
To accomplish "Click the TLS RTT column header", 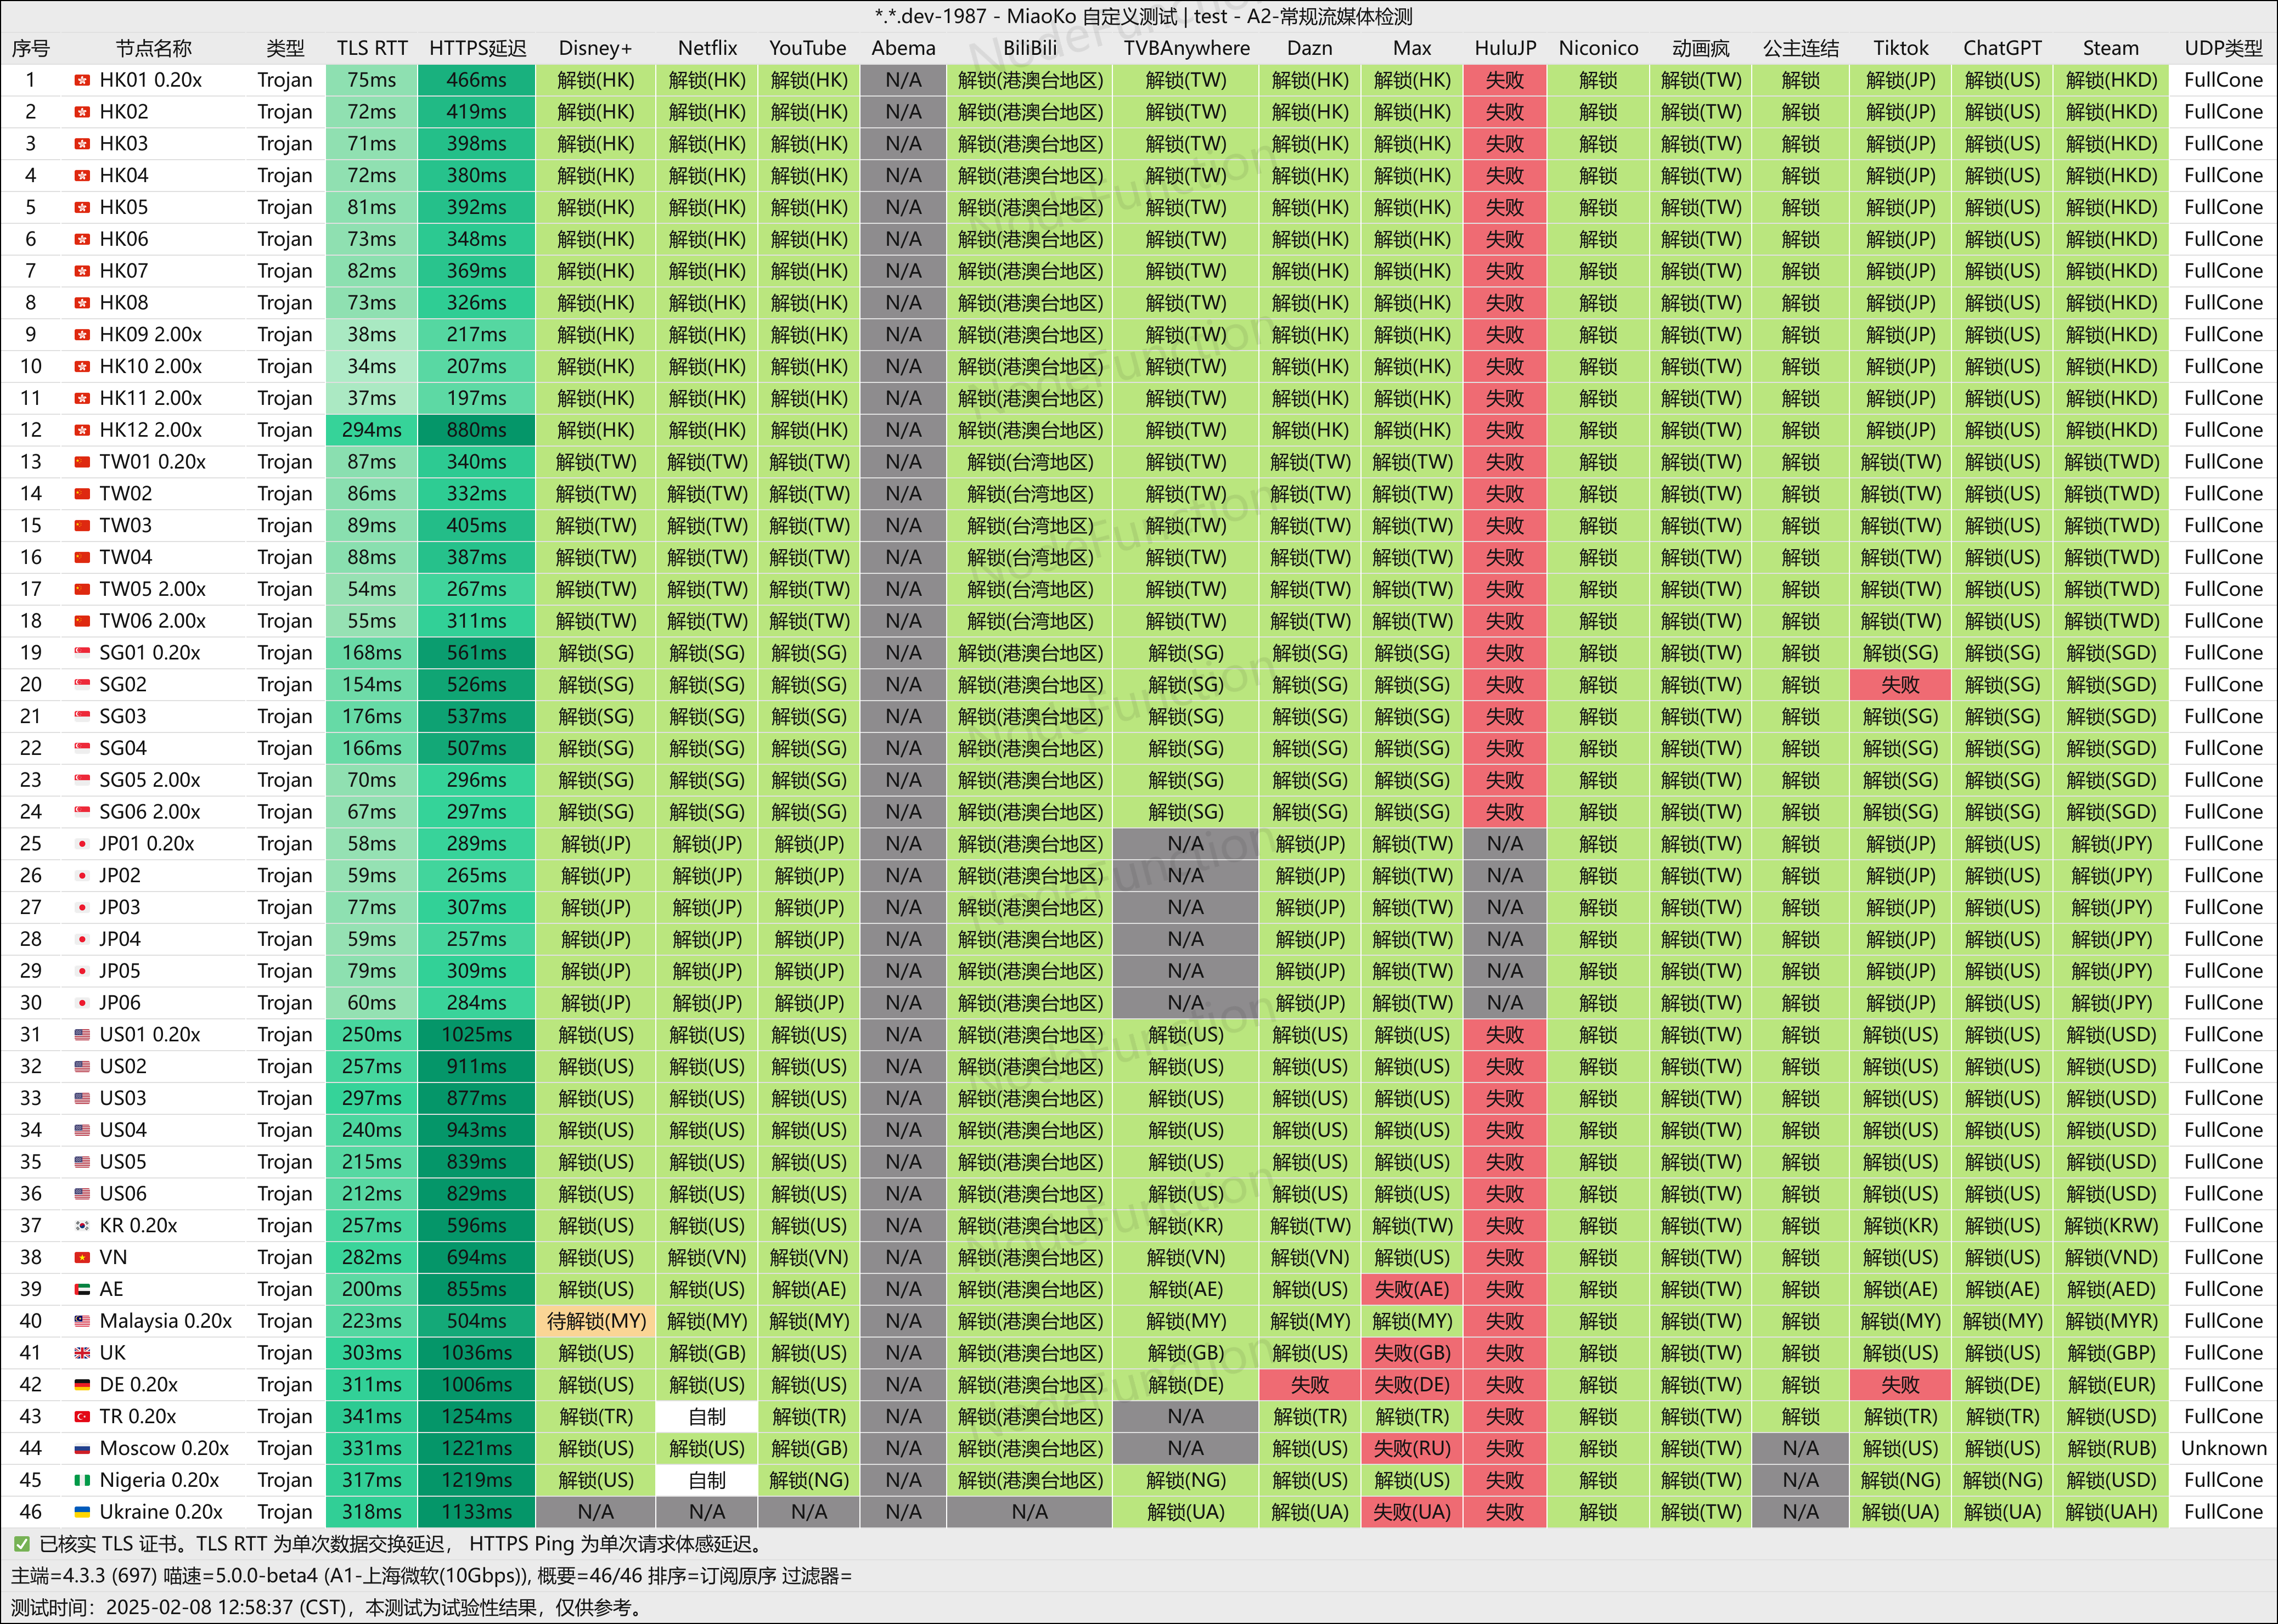I will [x=372, y=48].
